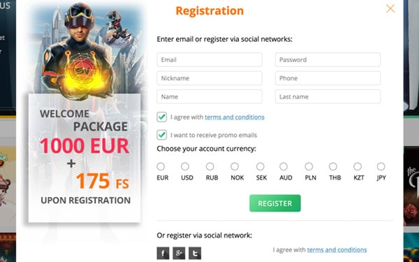
Task: Close the Registration dialog with the X
Action: [x=390, y=8]
